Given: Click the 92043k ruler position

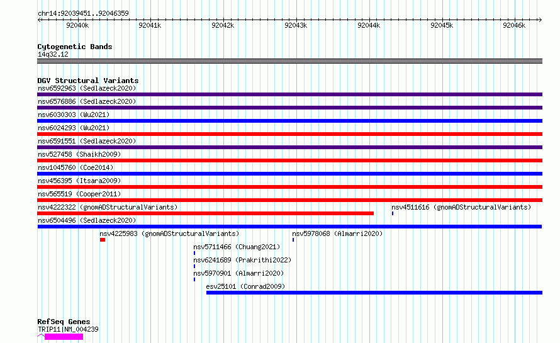Looking at the screenshot, I should [x=296, y=25].
